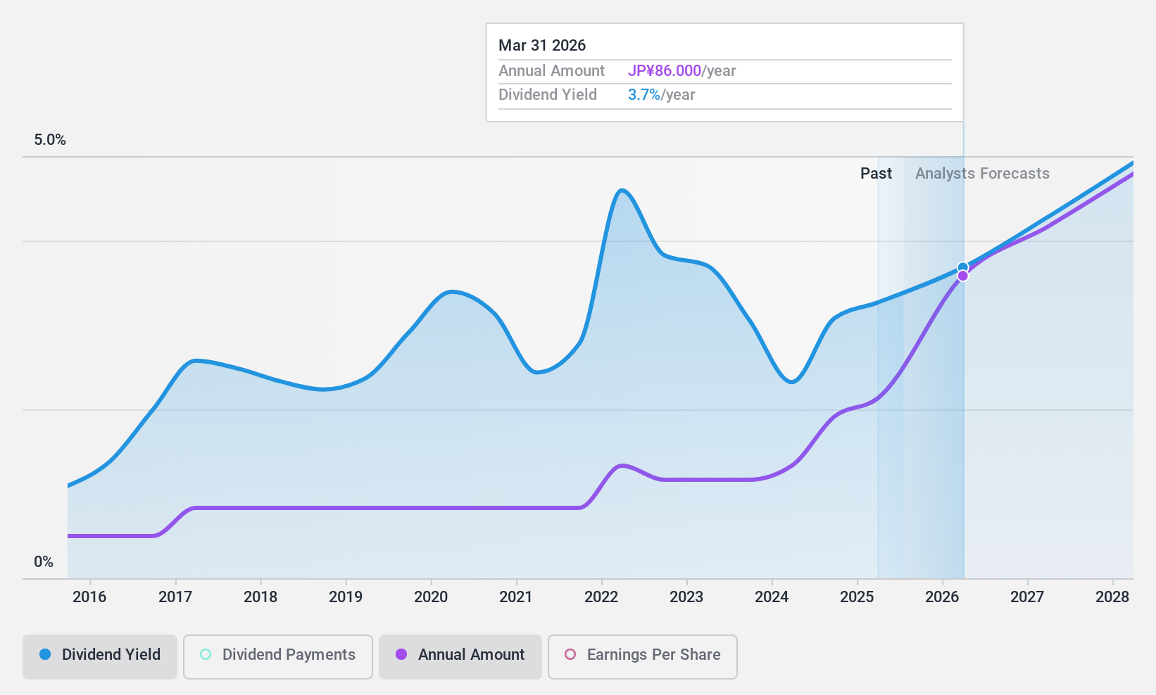The height and width of the screenshot is (695, 1156).
Task: Click the 2016 x-axis label
Action: coord(89,597)
